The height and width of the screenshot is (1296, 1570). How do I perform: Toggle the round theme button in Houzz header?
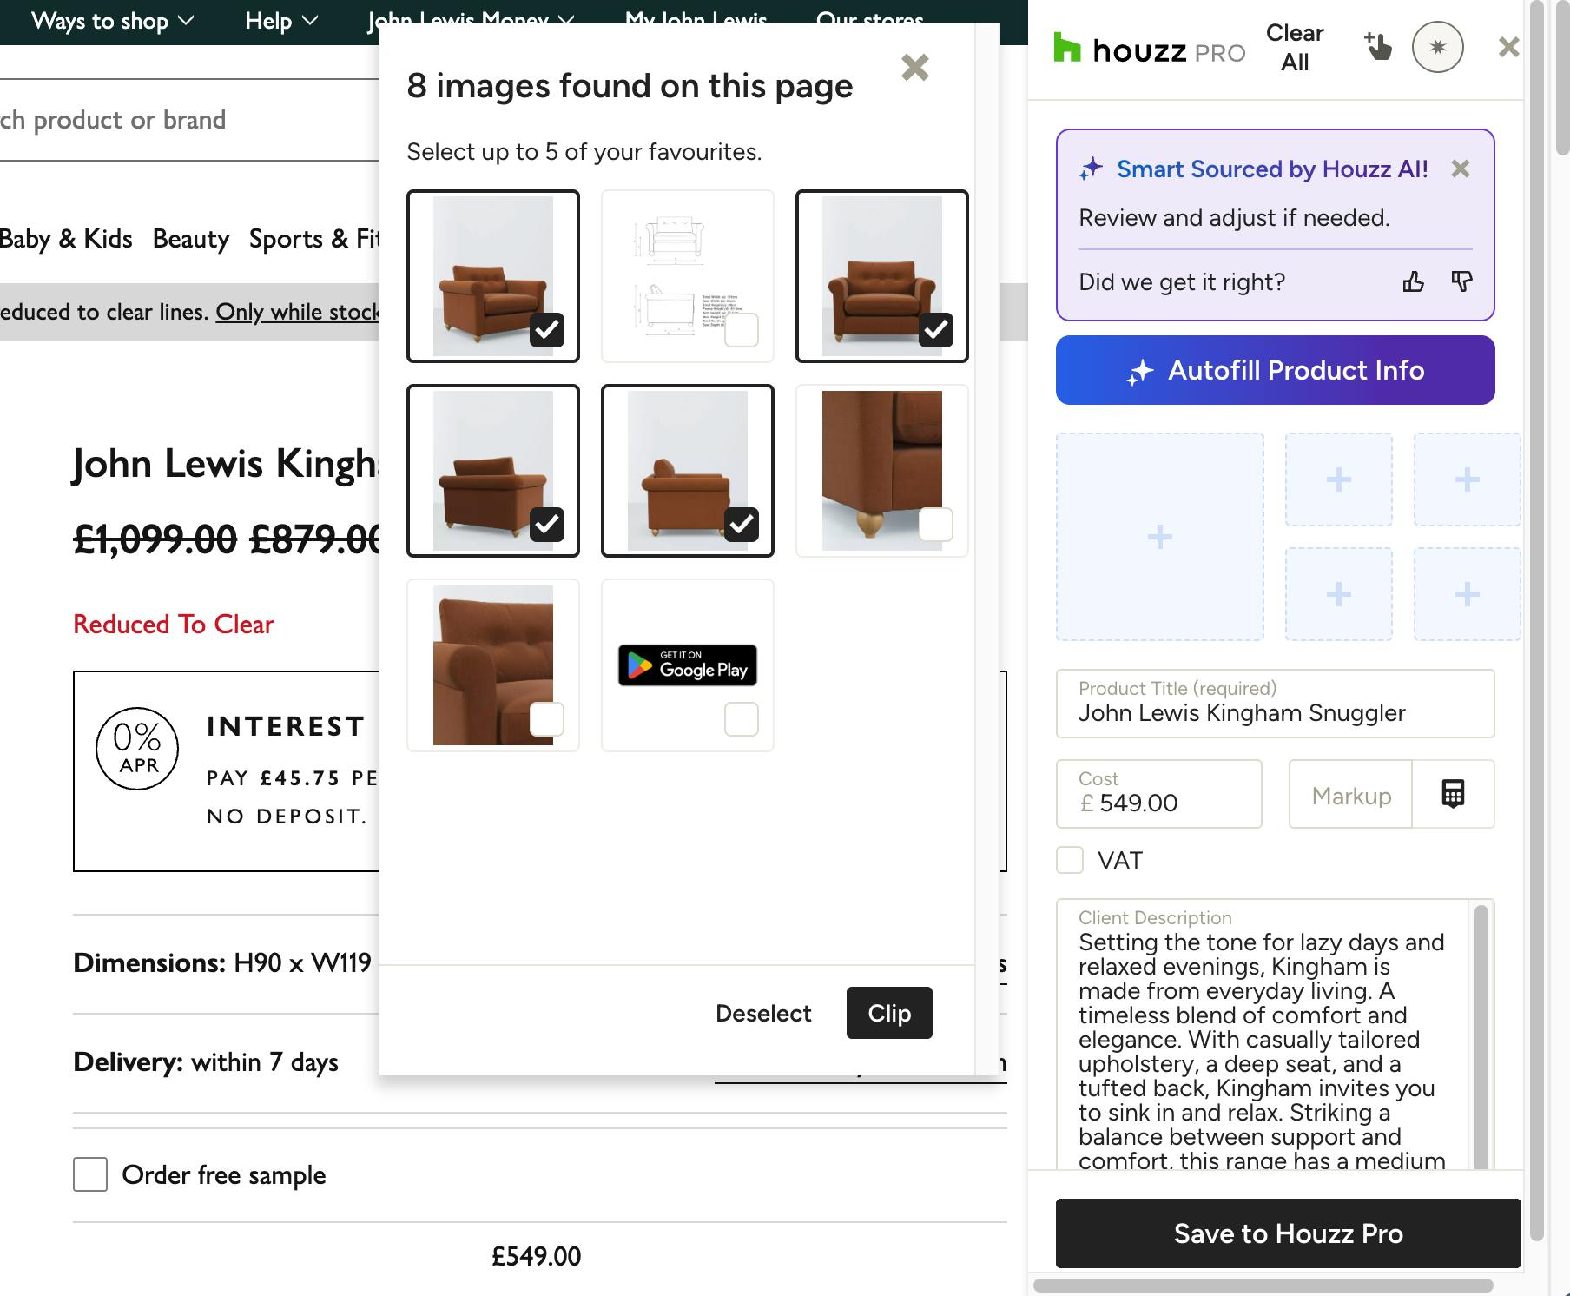tap(1438, 47)
